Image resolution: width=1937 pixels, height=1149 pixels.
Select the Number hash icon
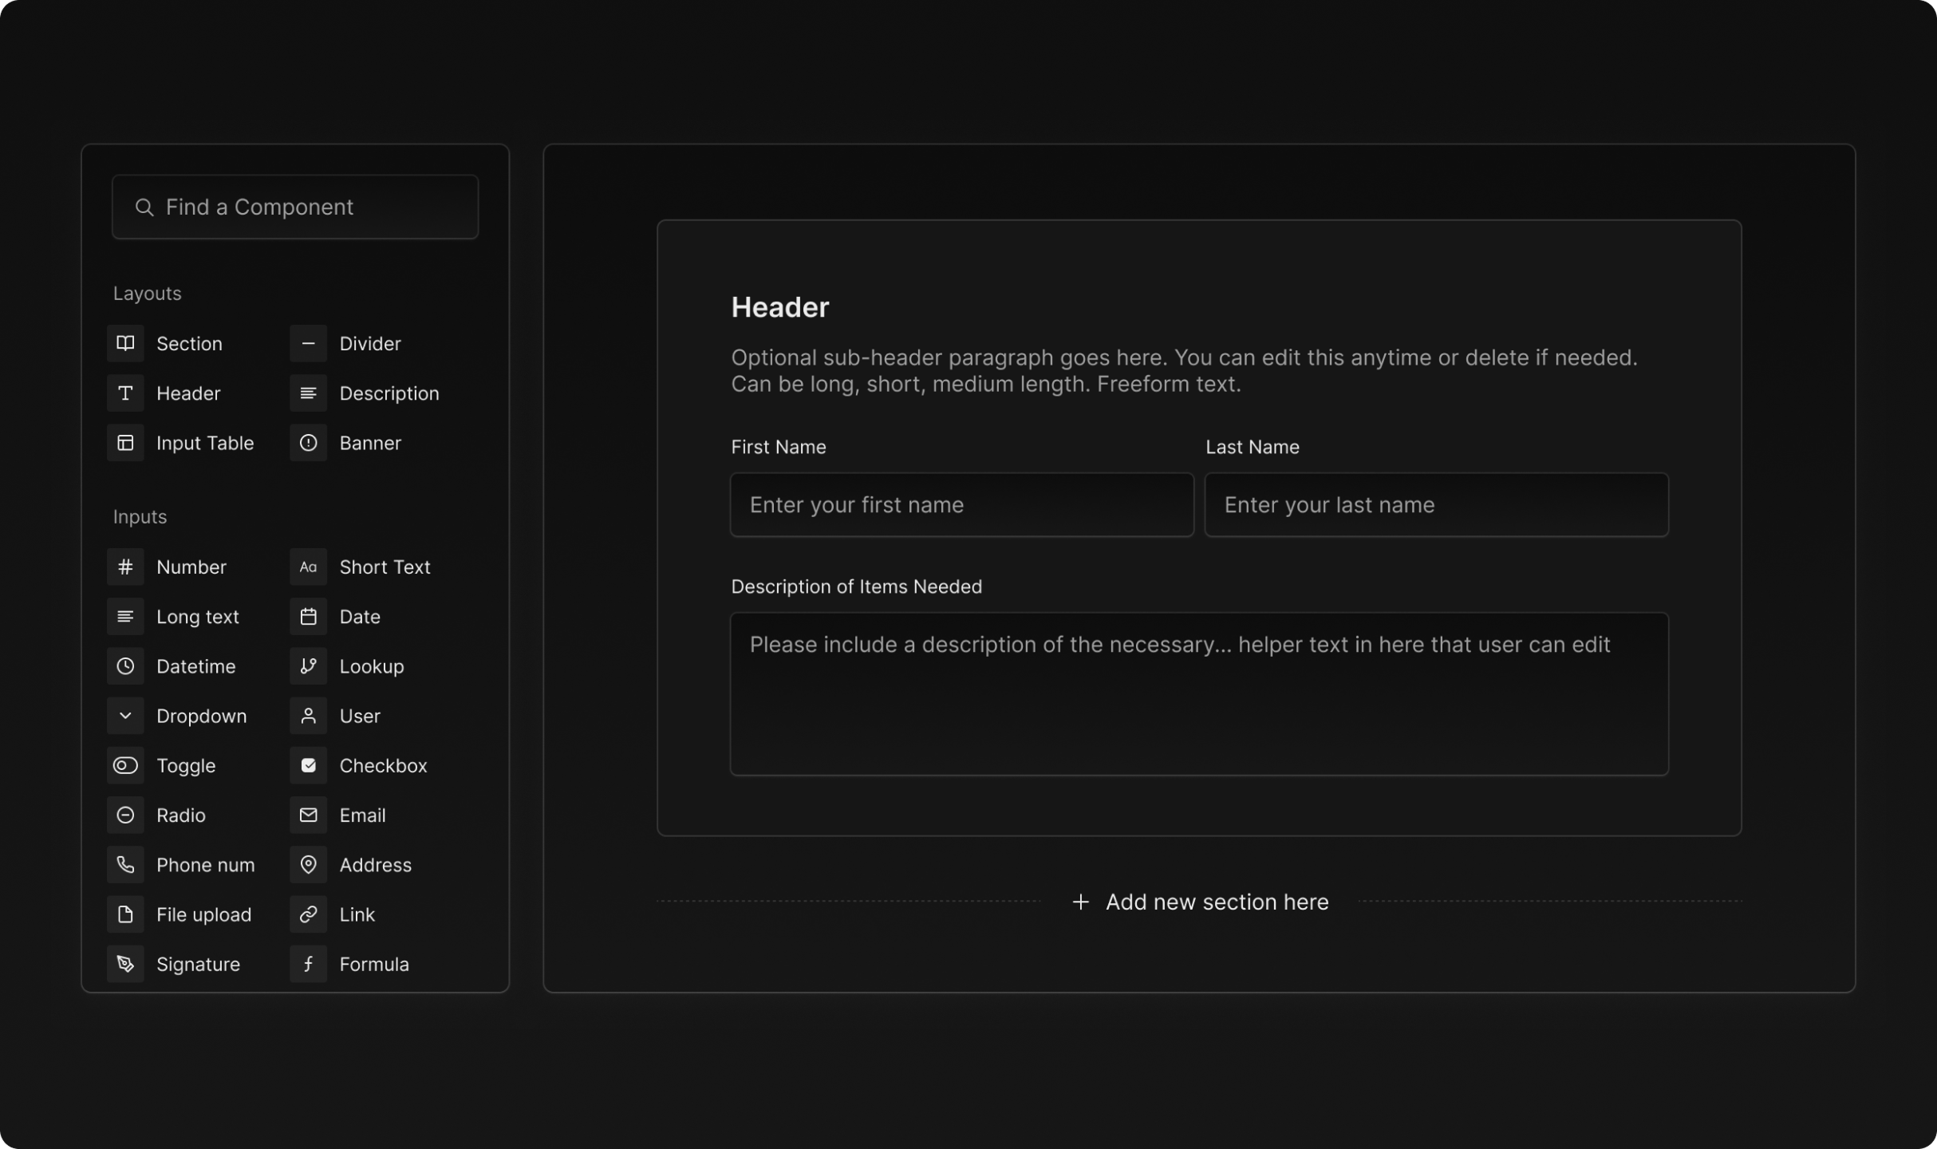point(125,567)
